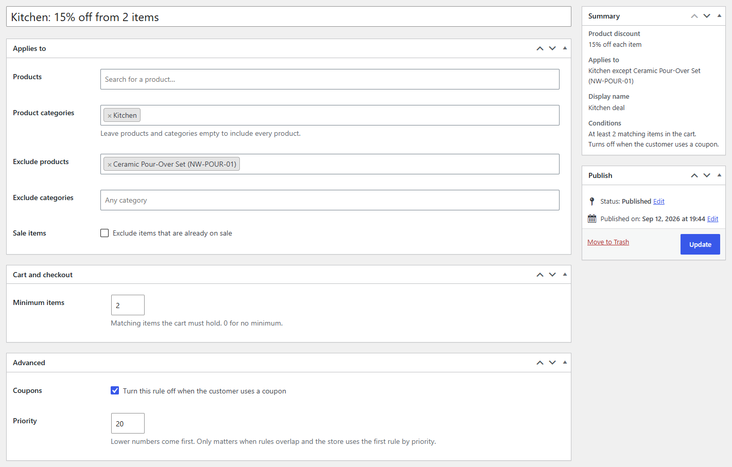
Task: Click the Minimum items number field
Action: (x=128, y=305)
